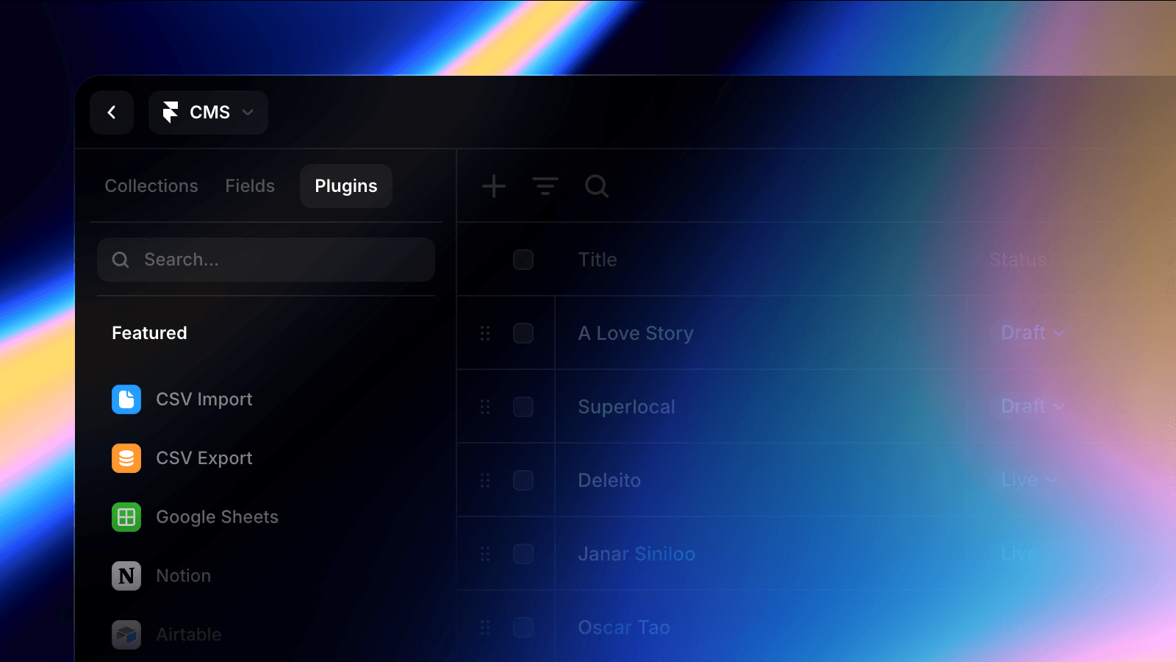Open the Janar Siniloo title

pyautogui.click(x=637, y=554)
